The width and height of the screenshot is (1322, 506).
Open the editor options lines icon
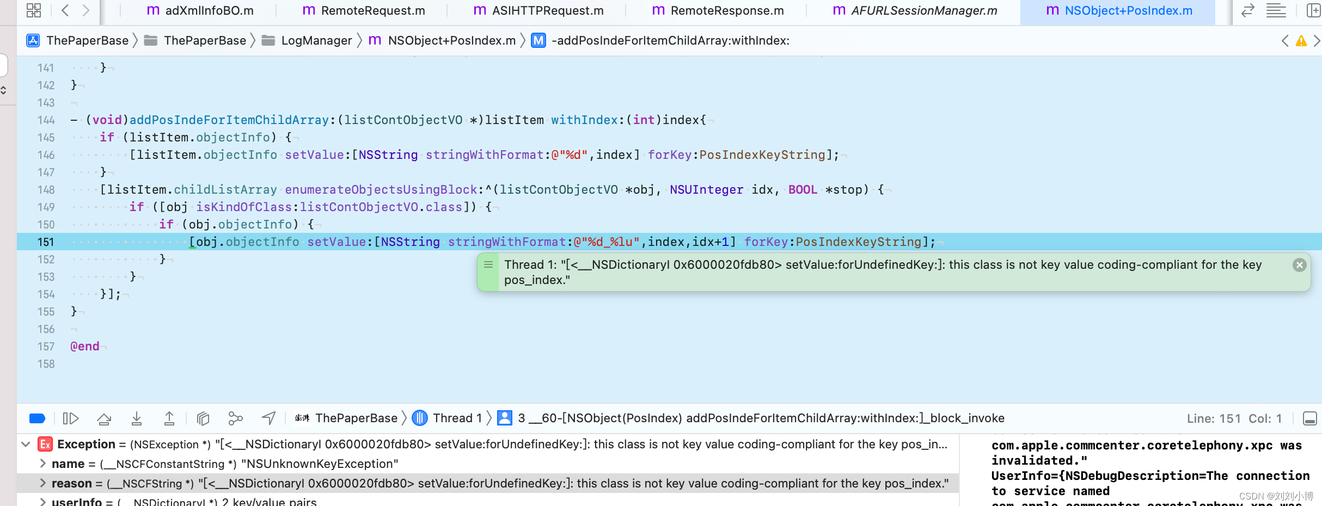pos(1276,10)
